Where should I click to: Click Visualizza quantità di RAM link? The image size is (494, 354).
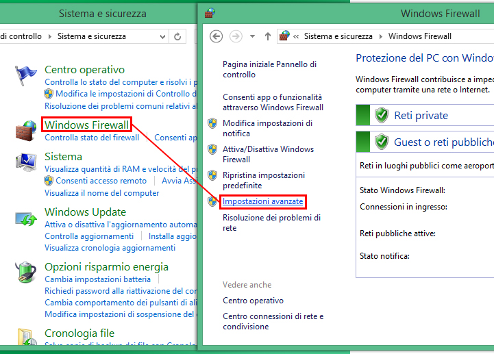coord(121,169)
